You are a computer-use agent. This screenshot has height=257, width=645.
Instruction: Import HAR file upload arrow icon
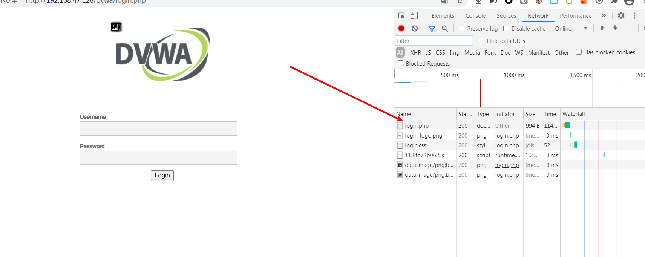tap(602, 28)
